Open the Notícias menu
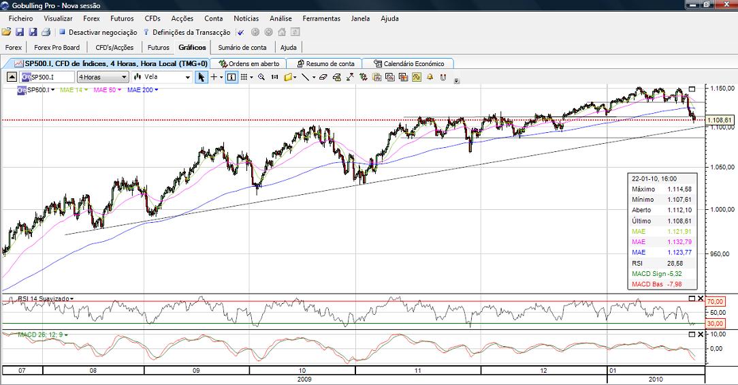Viewport: 738px width, 385px height. [x=246, y=18]
